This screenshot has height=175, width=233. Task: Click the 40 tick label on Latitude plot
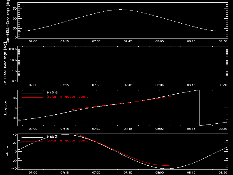click(x=15, y=135)
